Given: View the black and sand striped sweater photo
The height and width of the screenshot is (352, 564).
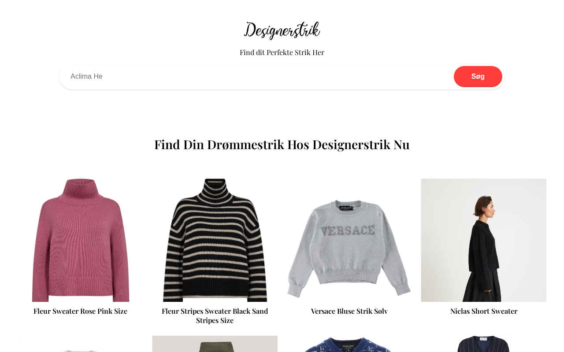Looking at the screenshot, I should click(215, 240).
